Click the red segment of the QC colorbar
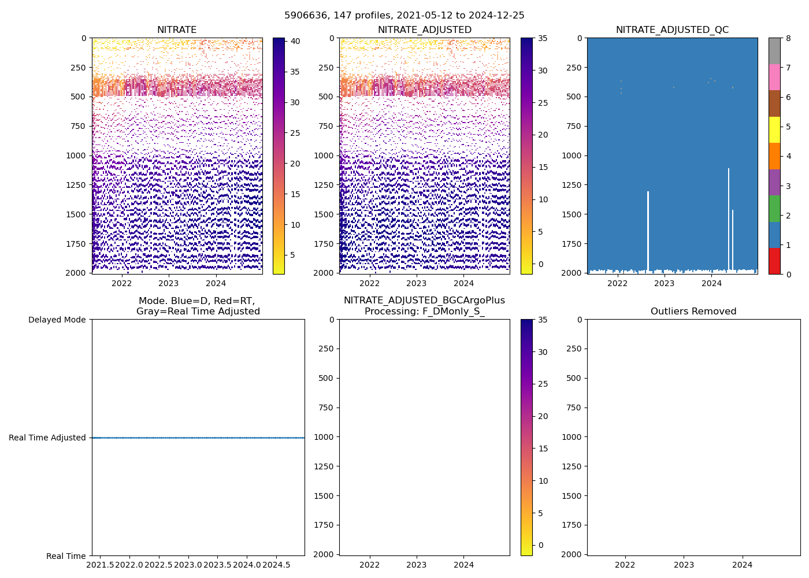 774,261
